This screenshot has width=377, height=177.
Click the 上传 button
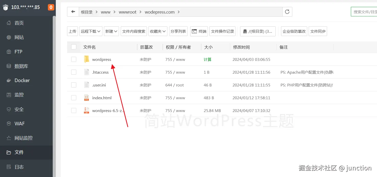pyautogui.click(x=72, y=31)
